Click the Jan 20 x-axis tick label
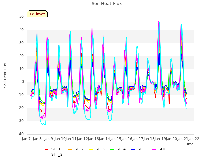 pyautogui.click(x=172, y=139)
